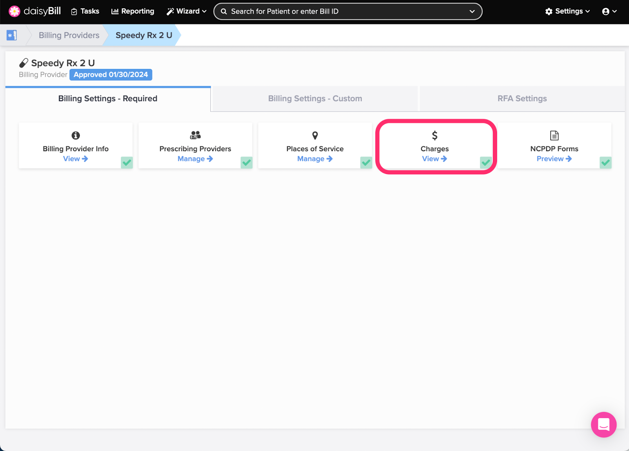This screenshot has width=629, height=451.
Task: Open the Intercom chat bubble
Action: tap(603, 425)
